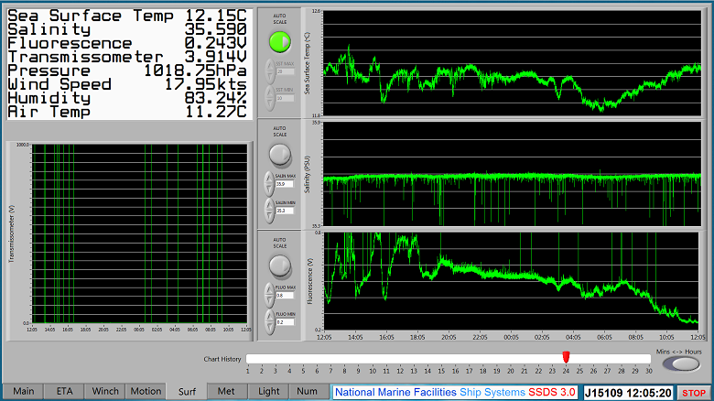Open the Num tab

(308, 391)
